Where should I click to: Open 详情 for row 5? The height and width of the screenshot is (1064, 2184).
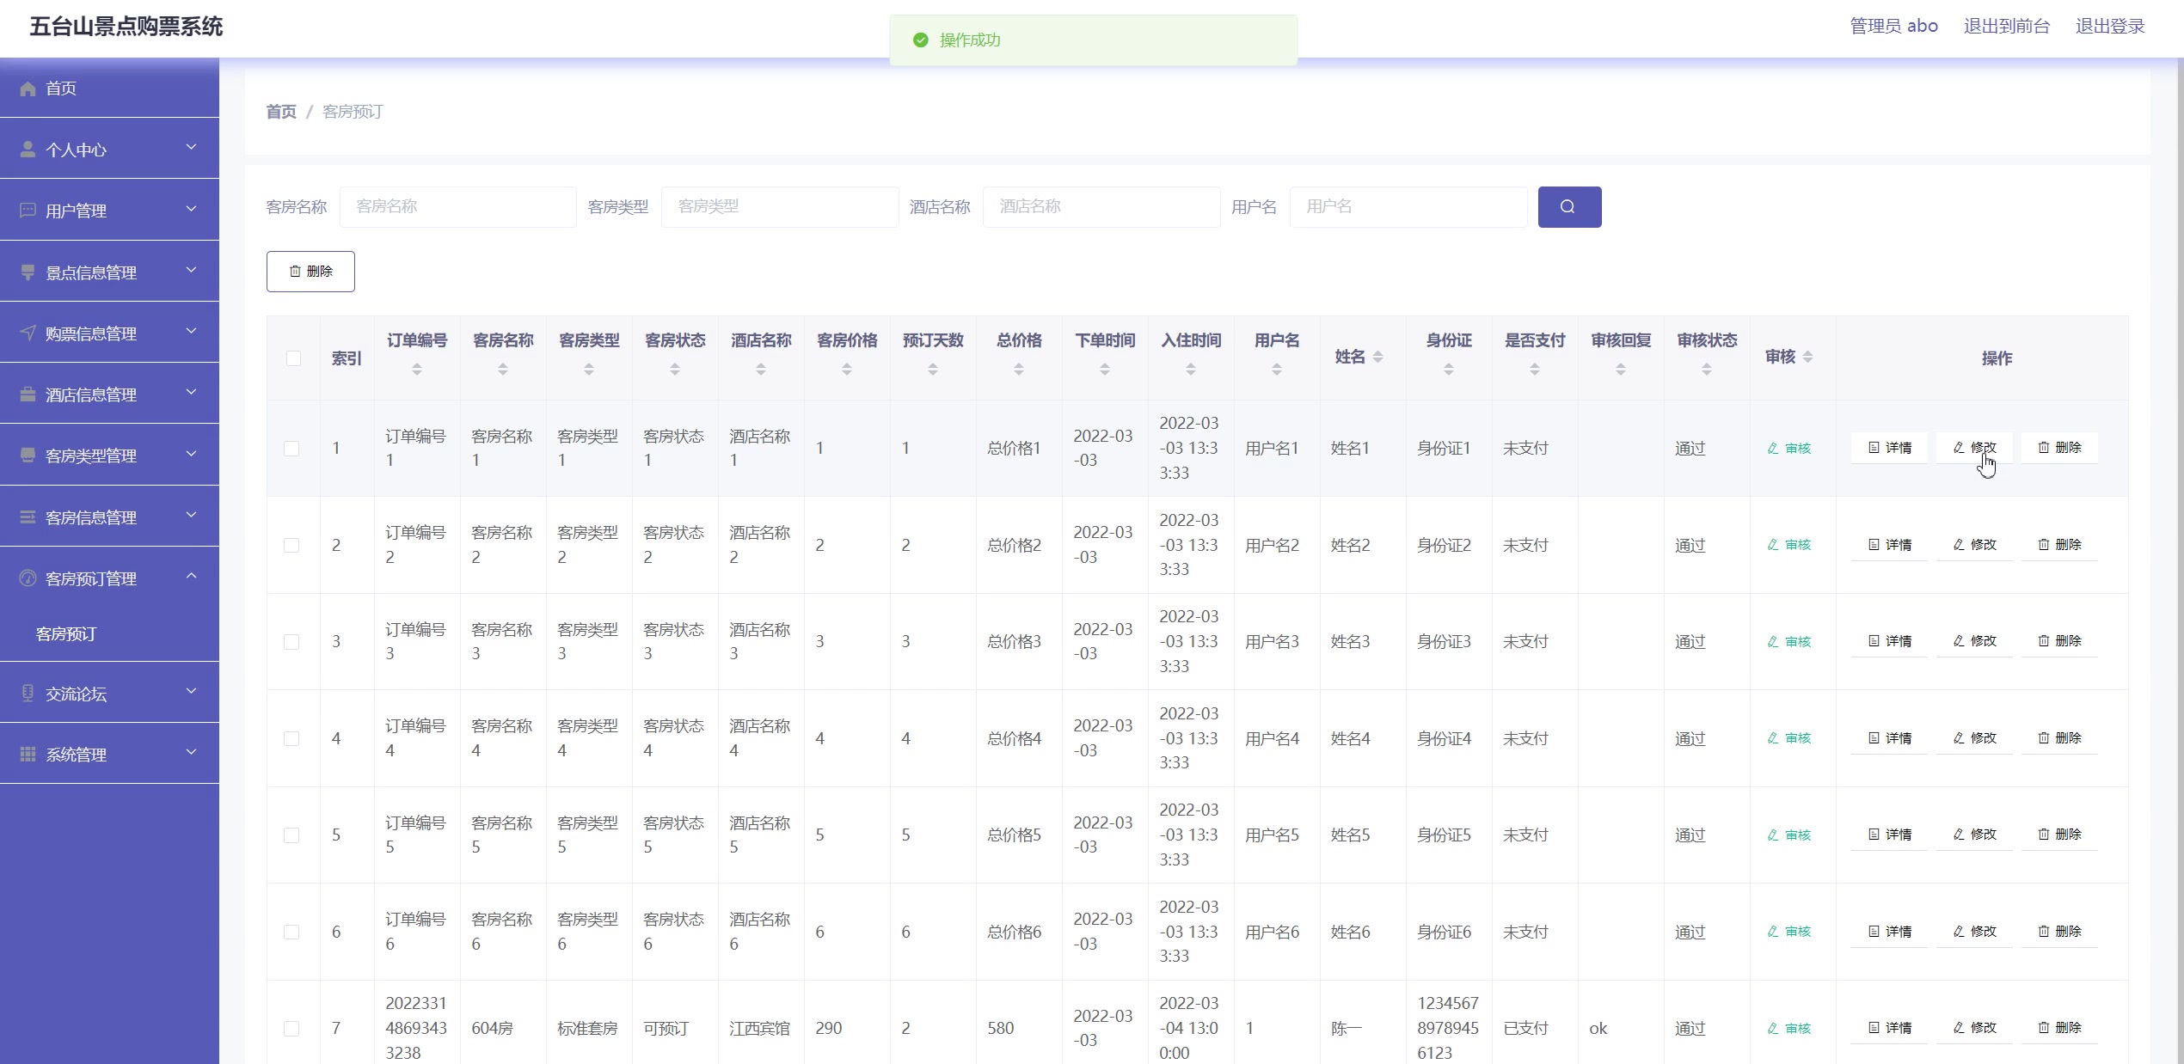(x=1889, y=835)
